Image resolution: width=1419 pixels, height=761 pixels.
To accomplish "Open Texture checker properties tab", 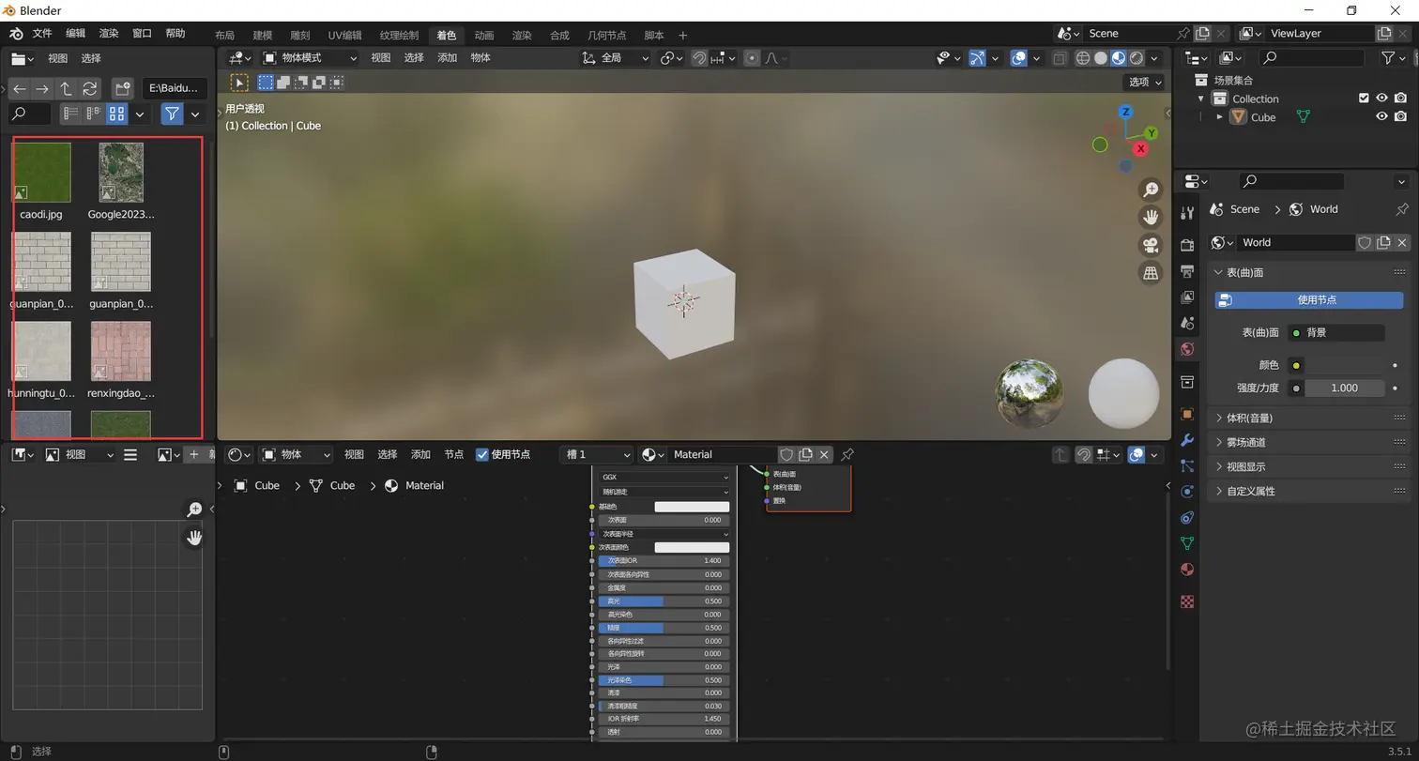I will (1187, 601).
